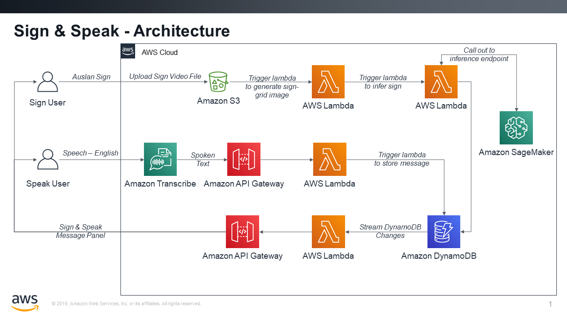Click 'Trigger lambda to infer sign' text
This screenshot has width=567, height=319.
tap(383, 82)
